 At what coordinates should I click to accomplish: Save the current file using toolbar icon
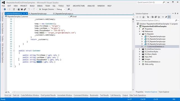coord(22,9)
